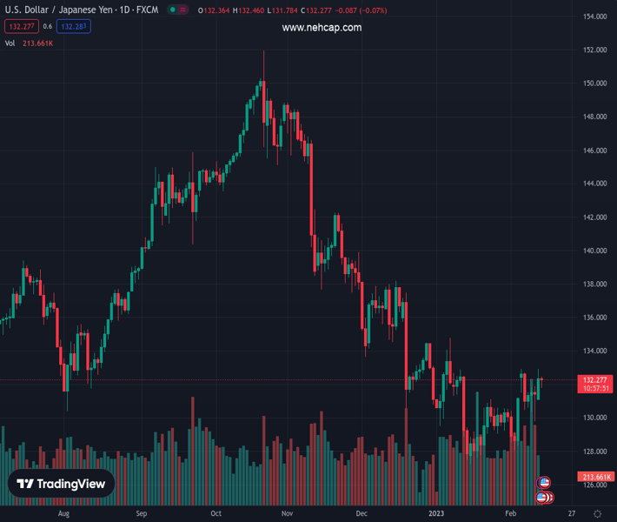Screen dimensions: 617x522
Task: Click the 0.6 spread value
Action: (x=47, y=26)
